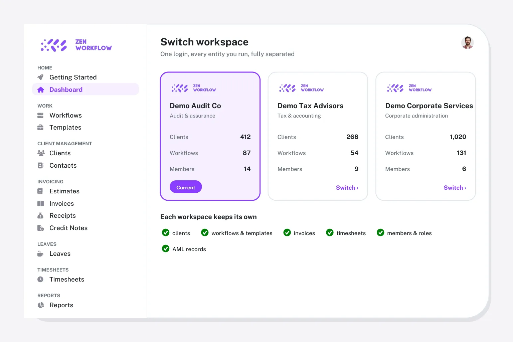Click the check icon beside timesheets

pyautogui.click(x=330, y=232)
